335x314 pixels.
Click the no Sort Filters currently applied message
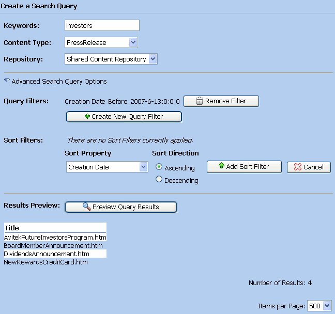[x=130, y=140]
